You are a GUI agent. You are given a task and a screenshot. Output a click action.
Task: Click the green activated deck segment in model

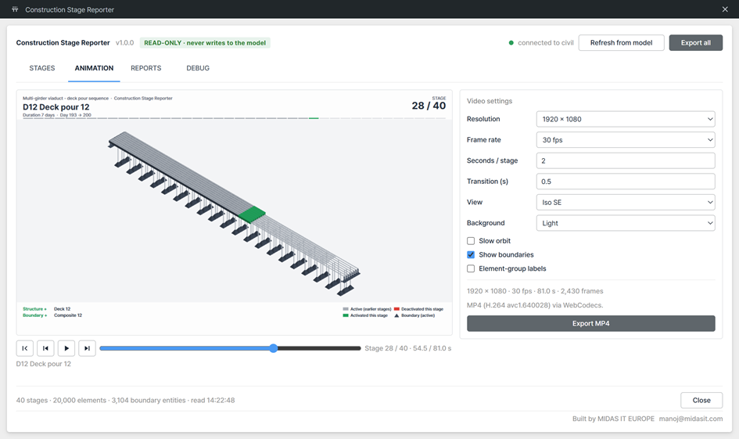coord(252,214)
